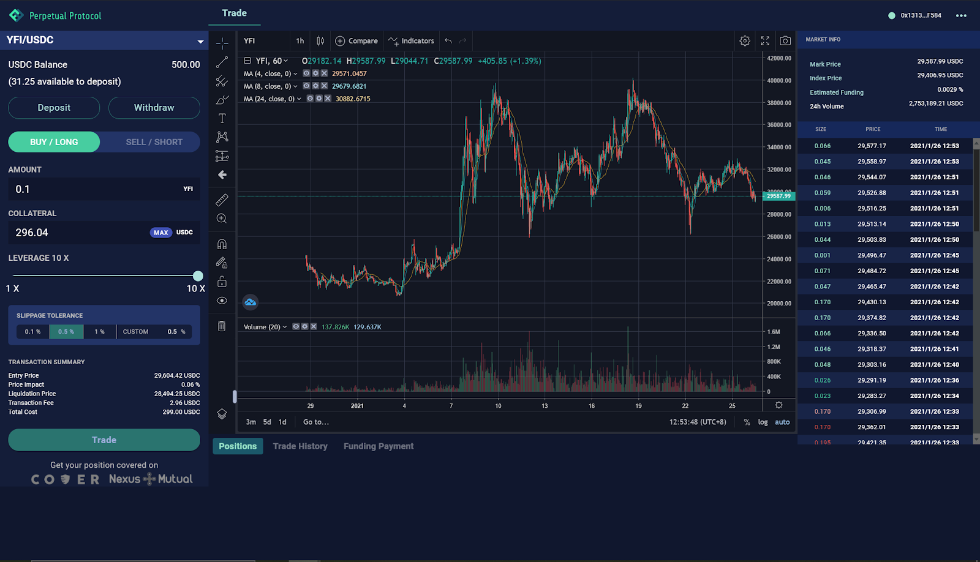This screenshot has width=980, height=562.
Task: Click the leverage slider handle
Action: point(198,276)
